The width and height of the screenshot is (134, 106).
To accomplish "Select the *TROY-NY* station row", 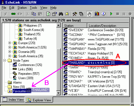I will tap(96, 77).
